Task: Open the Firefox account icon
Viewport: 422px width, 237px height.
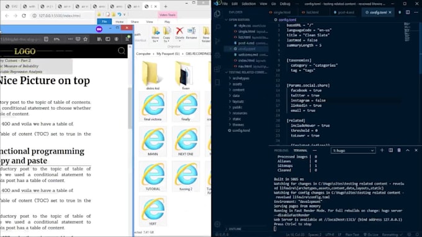Action: click(x=116, y=39)
